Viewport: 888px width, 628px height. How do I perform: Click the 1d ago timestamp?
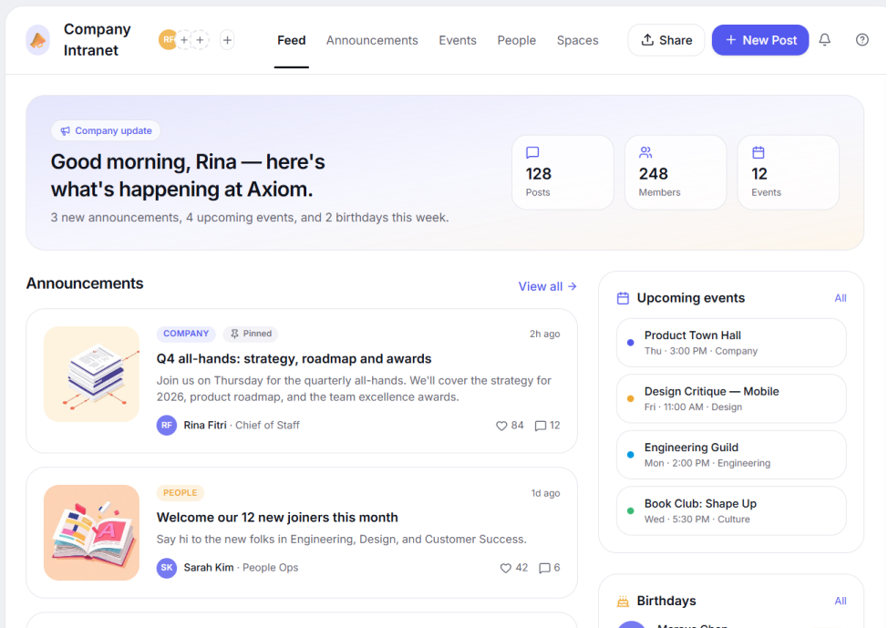pos(545,493)
